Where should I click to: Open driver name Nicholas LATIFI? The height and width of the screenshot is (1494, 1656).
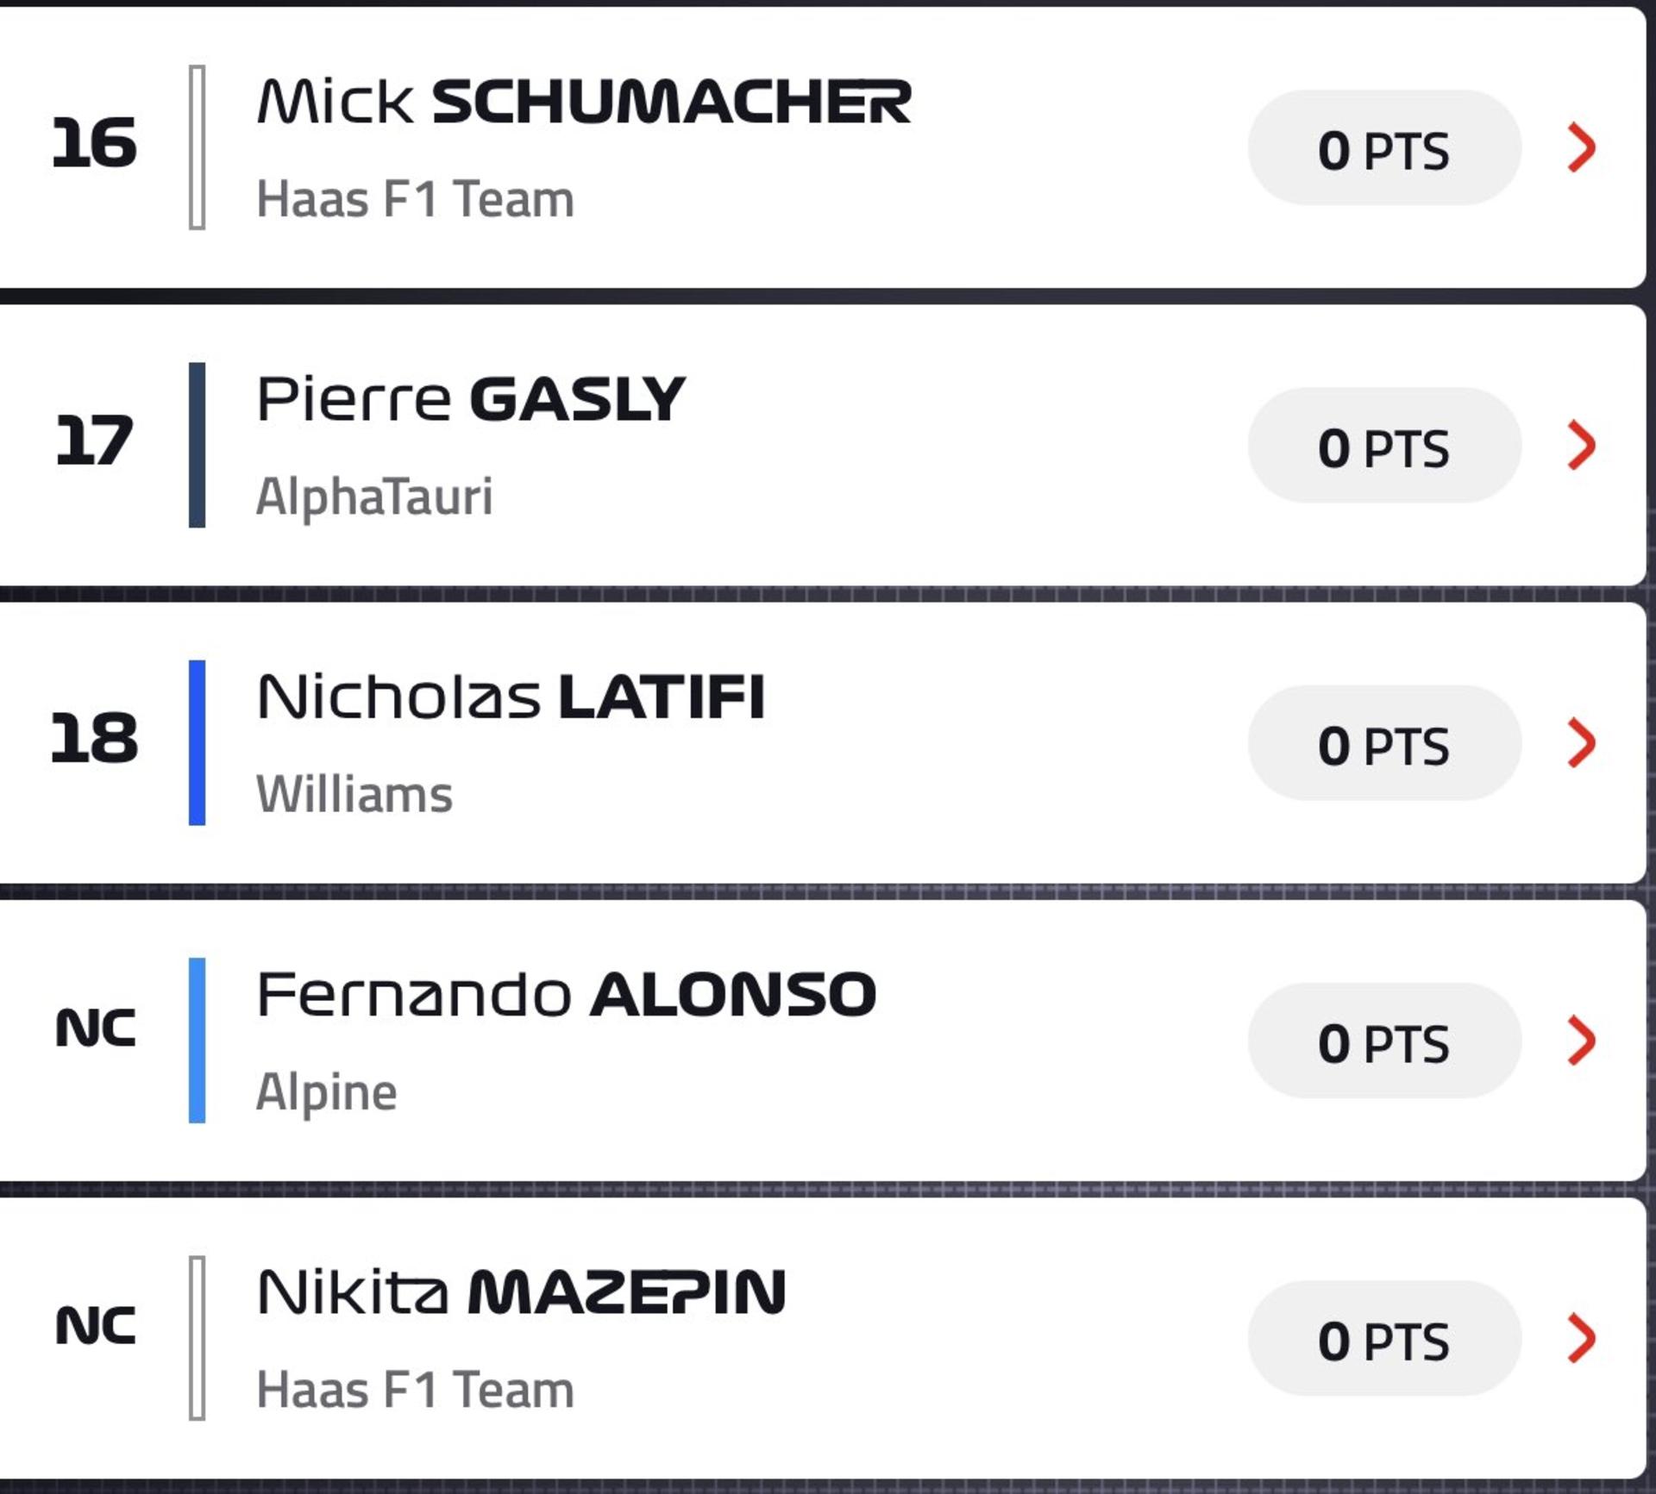click(x=511, y=697)
